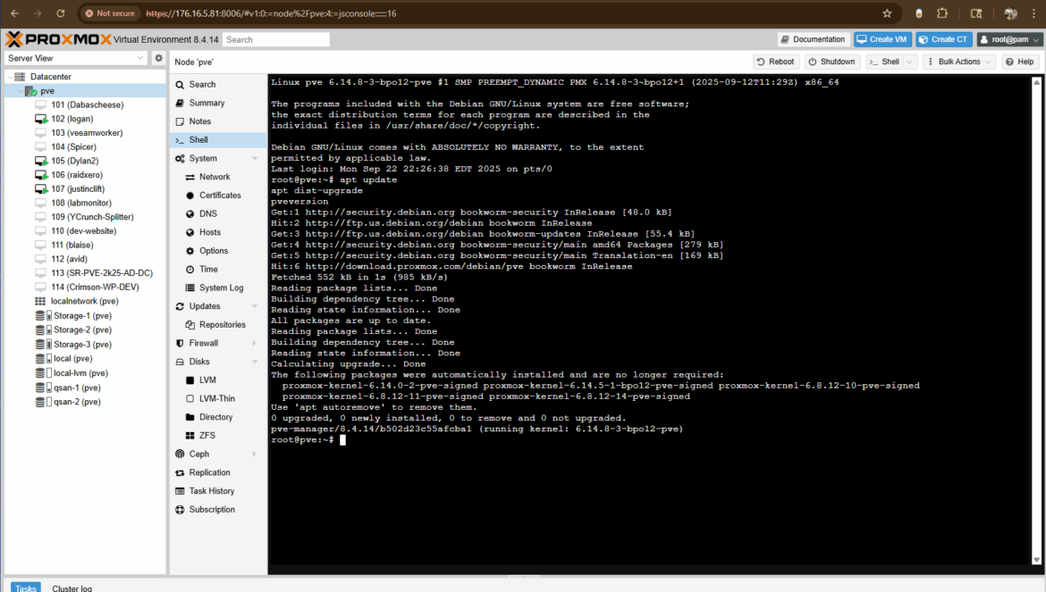The image size is (1046, 592).
Task: Open the root@pam user menu
Action: pyautogui.click(x=1009, y=39)
